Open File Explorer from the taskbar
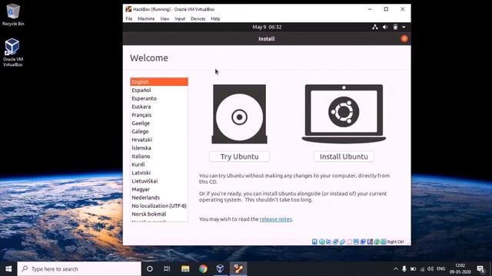492x276 pixels. pos(185,269)
